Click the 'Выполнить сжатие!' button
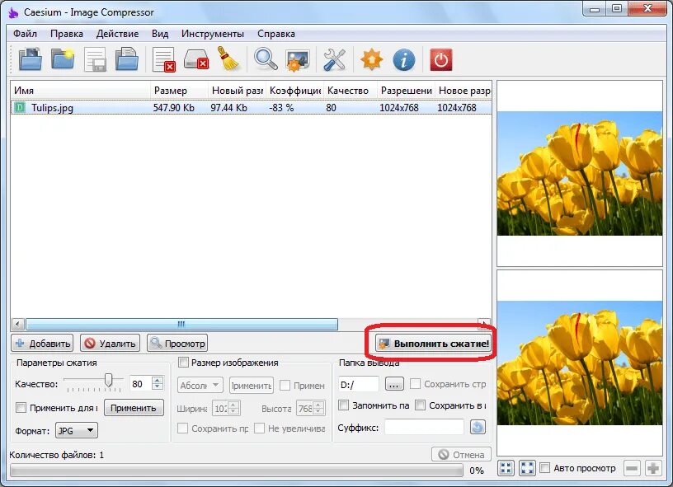 tap(433, 343)
